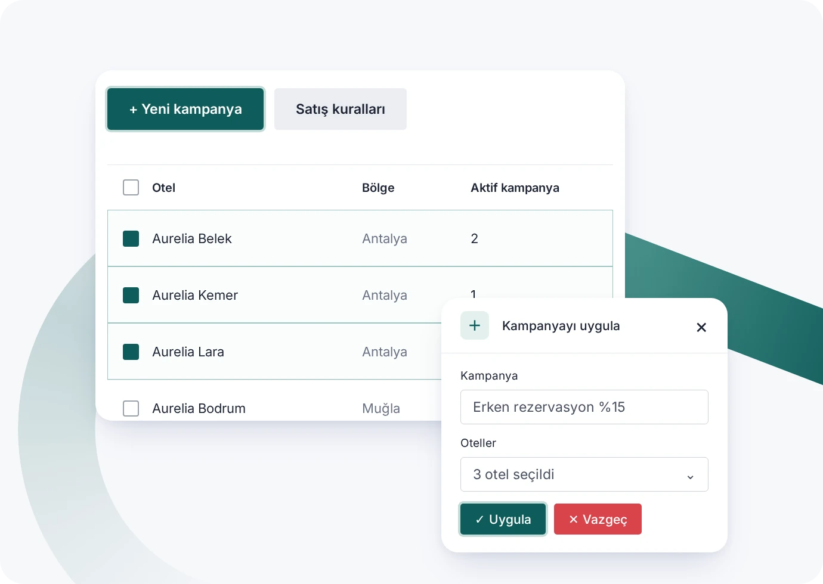
Task: Uncheck the Aurelia Kemer checkbox
Action: tap(131, 295)
